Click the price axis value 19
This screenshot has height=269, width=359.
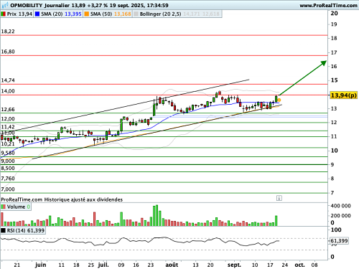334,24
